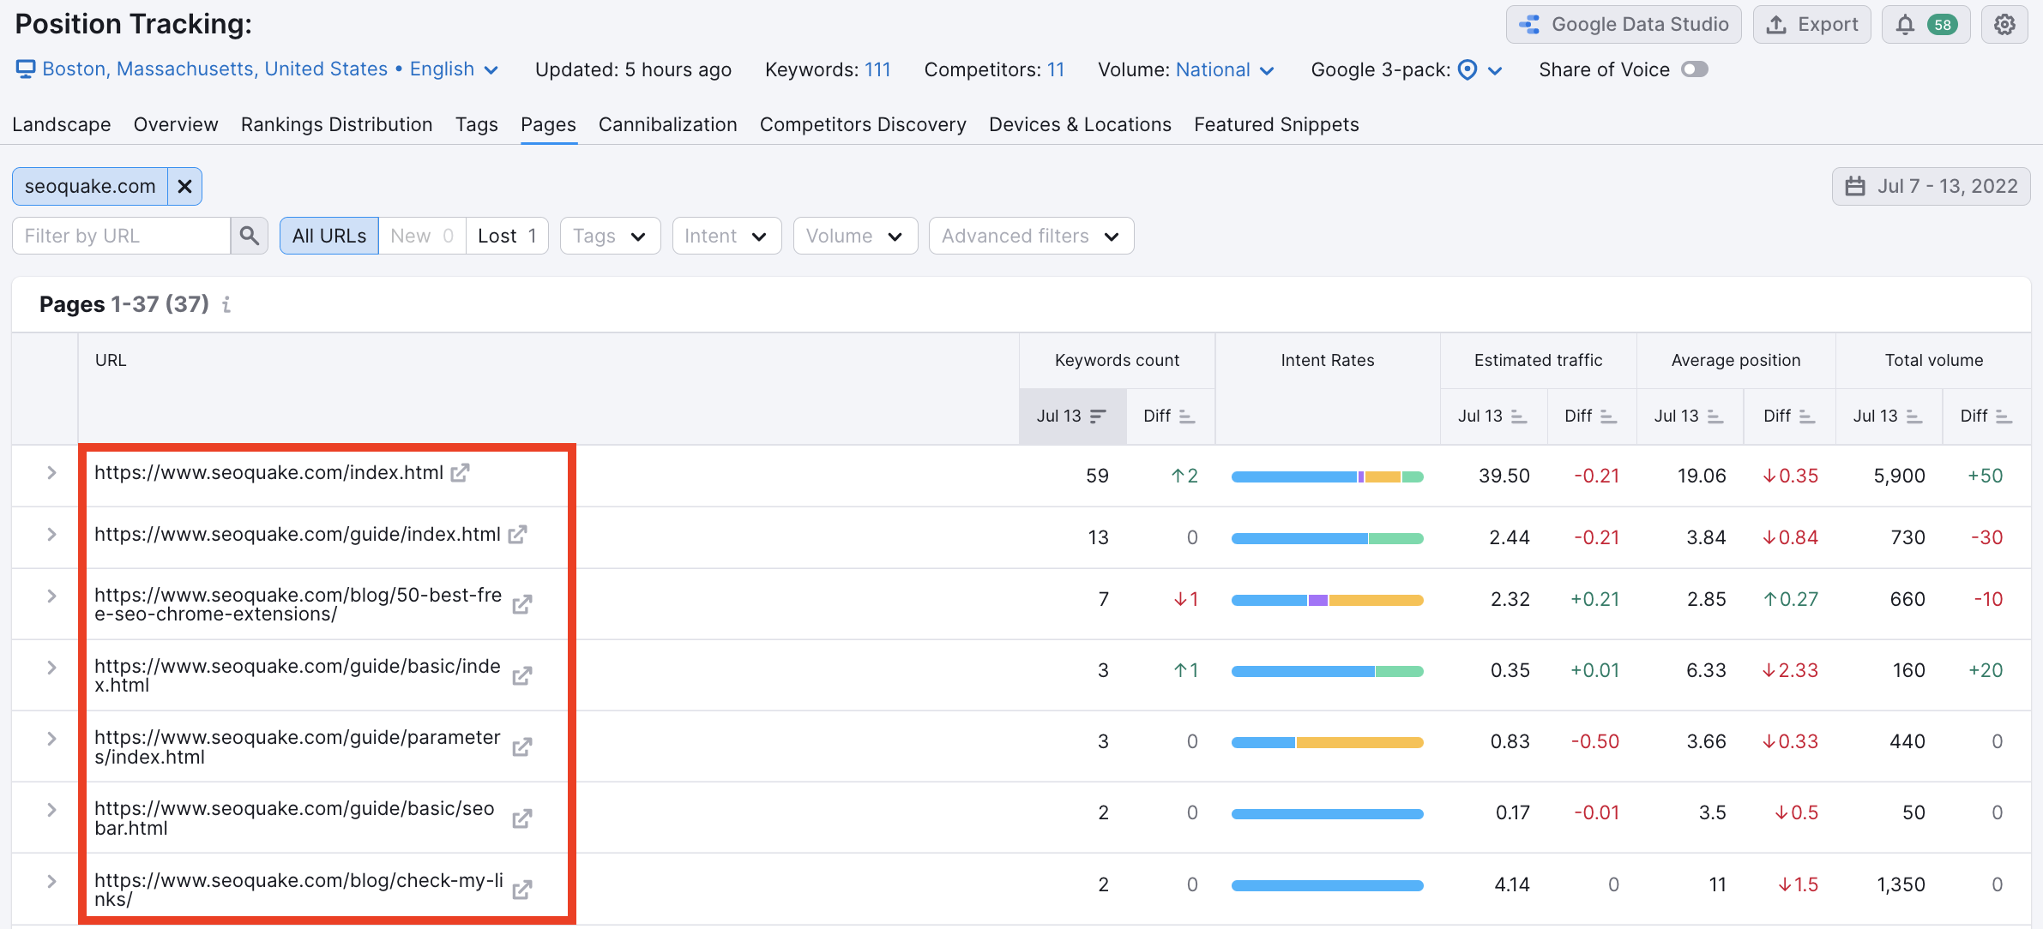Sort Total volume by Diff column
This screenshot has width=2043, height=929.
click(x=1986, y=417)
